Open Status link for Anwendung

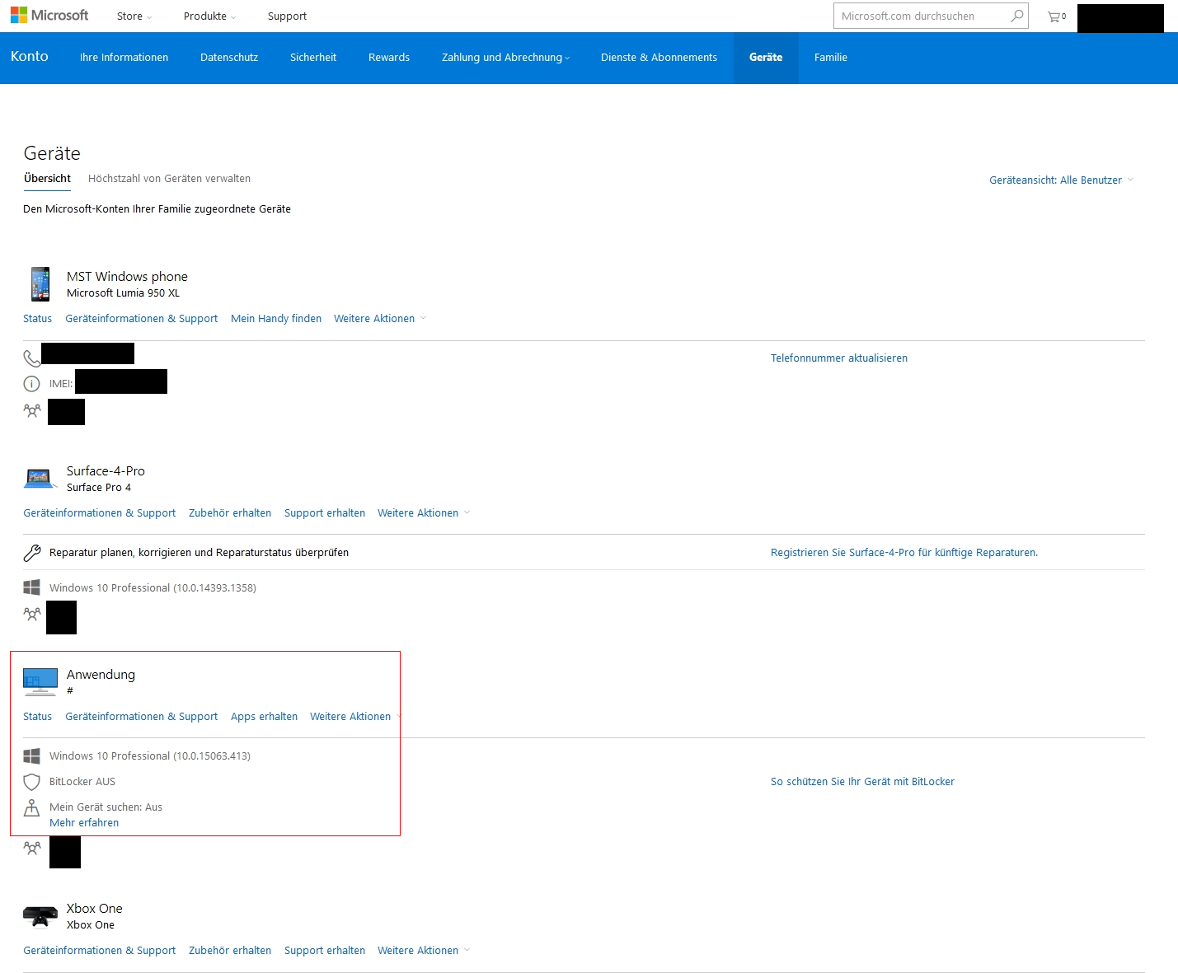37,717
